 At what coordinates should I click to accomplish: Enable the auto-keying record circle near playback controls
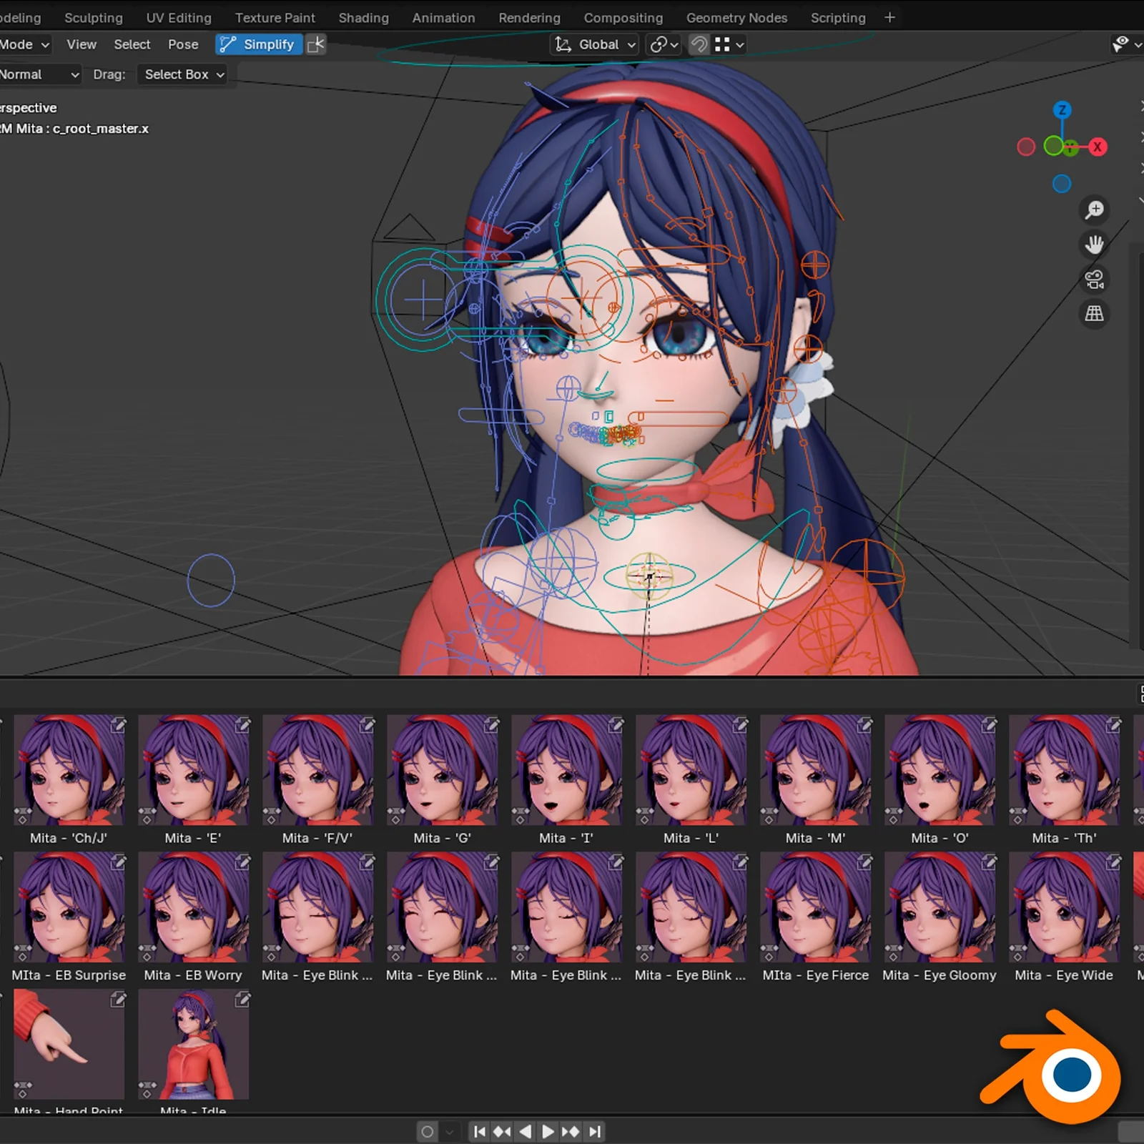(427, 1131)
